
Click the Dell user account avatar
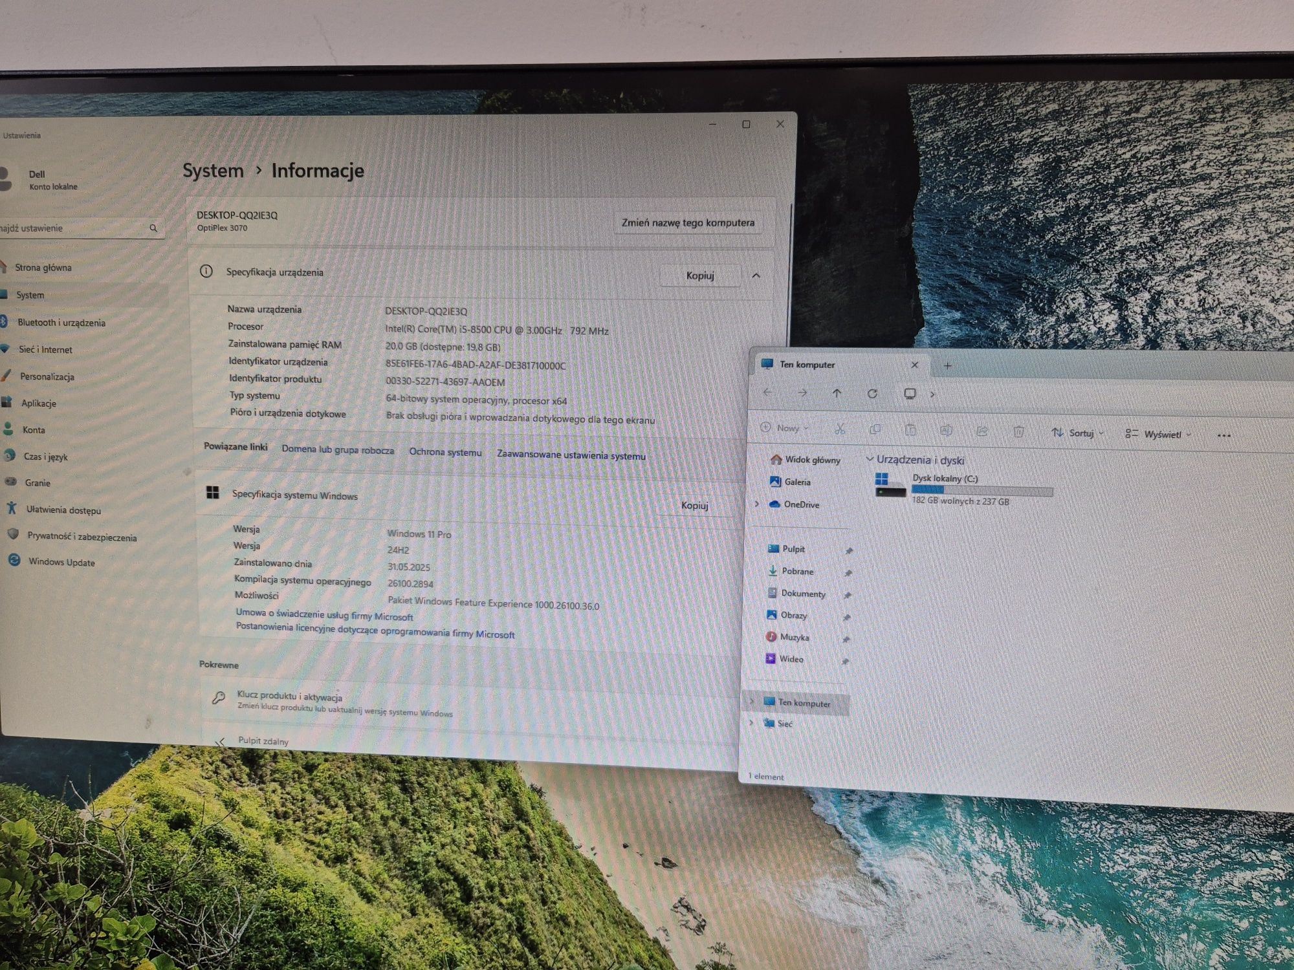pyautogui.click(x=5, y=178)
